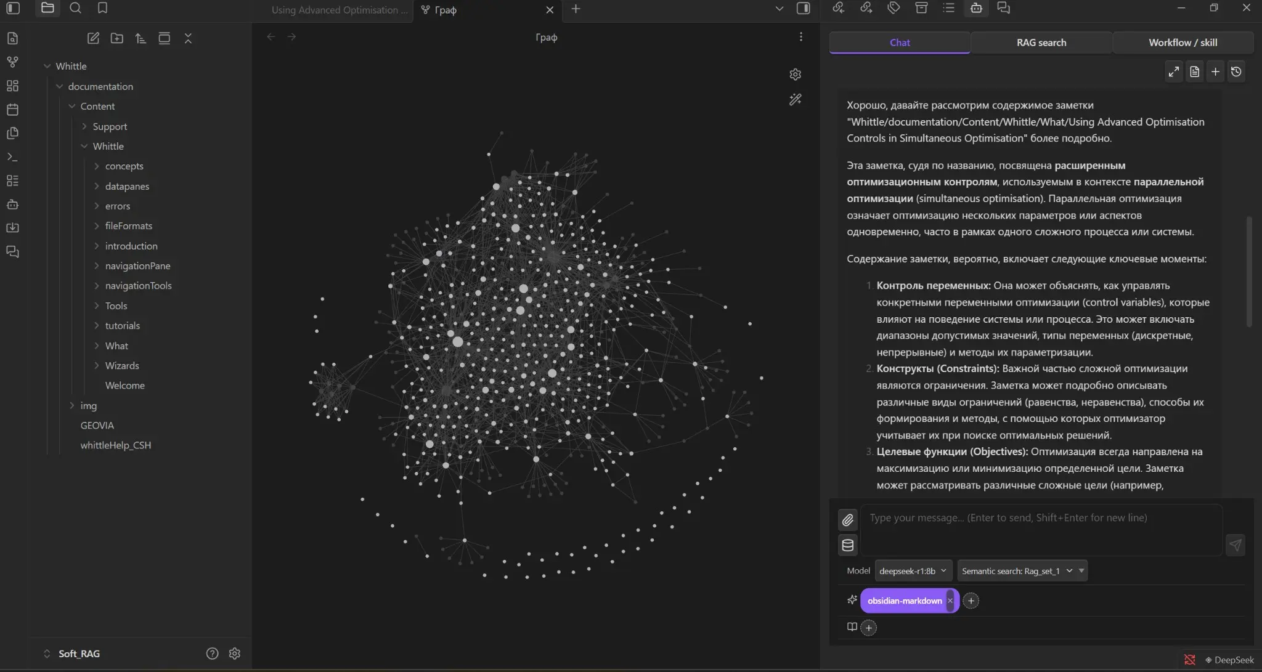Open daily note calendar icon

[x=12, y=110]
